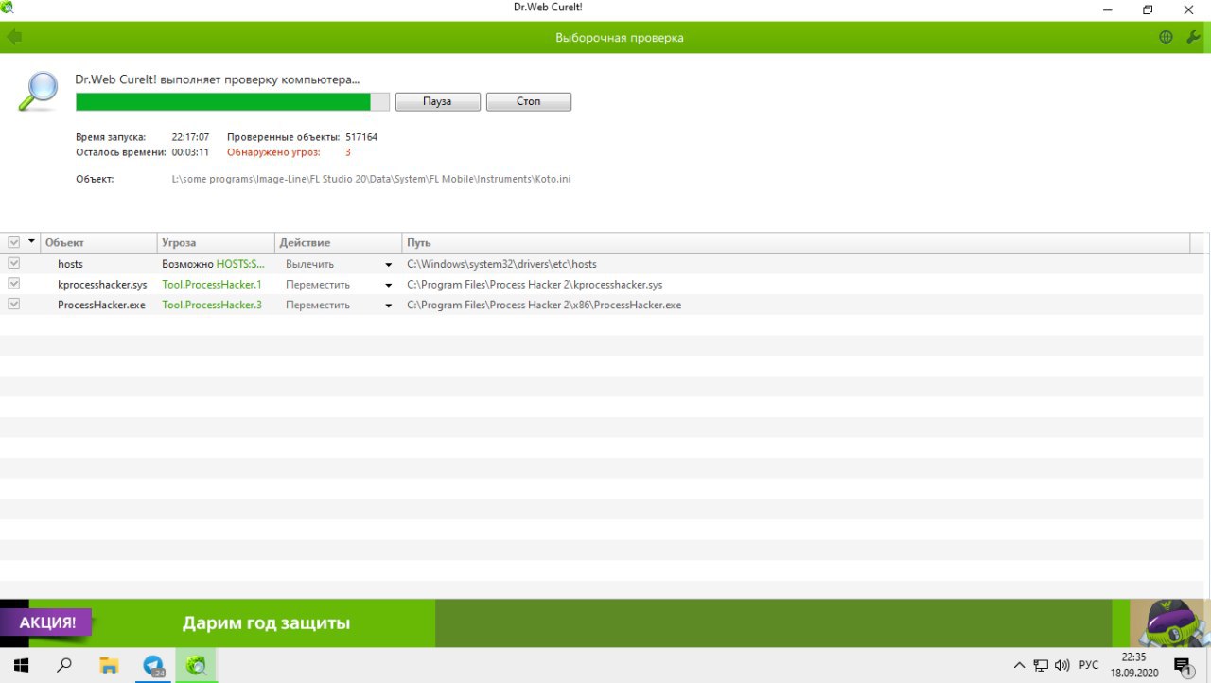
Task: Open scan settings wrench icon
Action: coord(1193,37)
